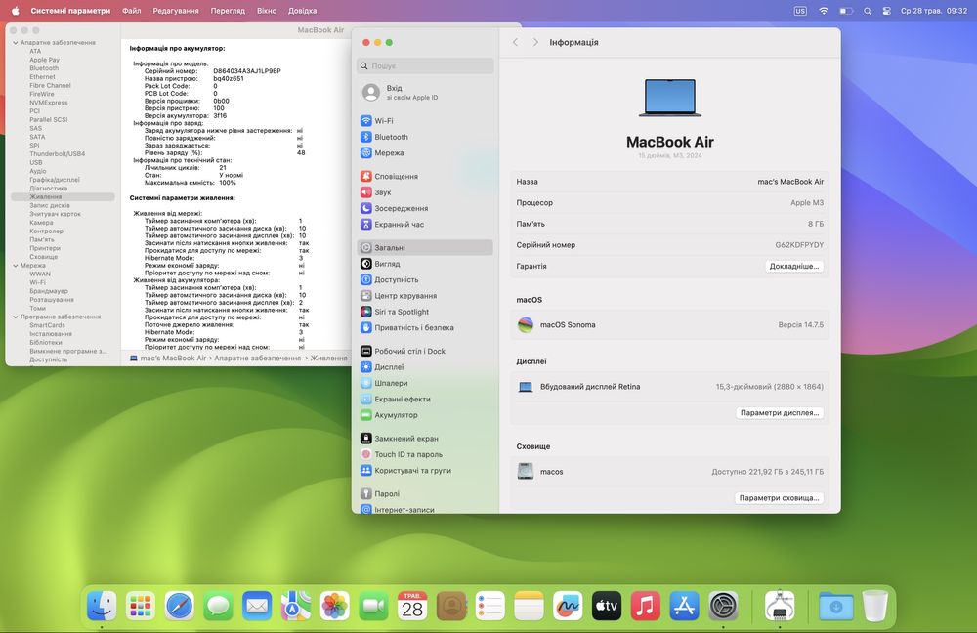Open Photos app in the Dock

pyautogui.click(x=334, y=606)
